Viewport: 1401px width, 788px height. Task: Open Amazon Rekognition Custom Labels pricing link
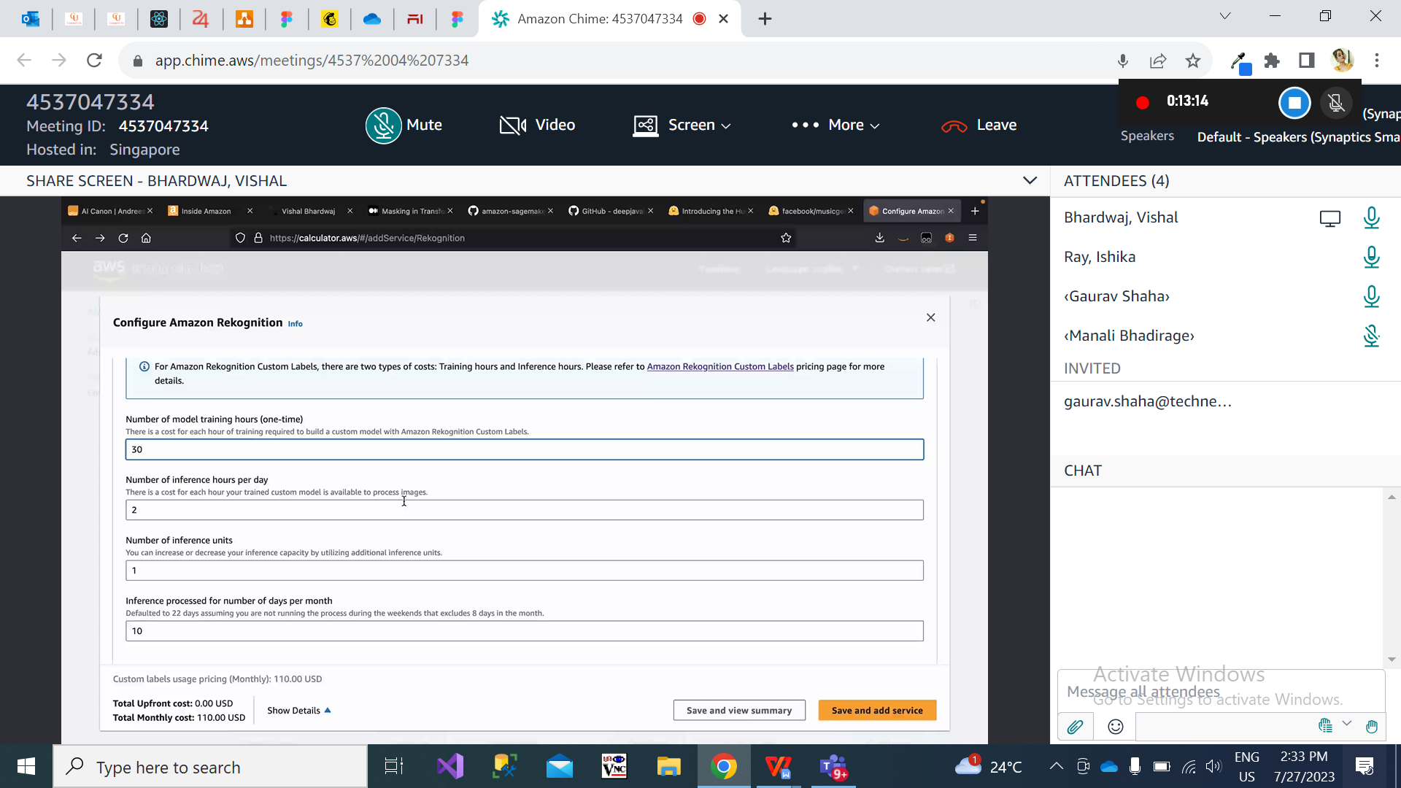(720, 366)
